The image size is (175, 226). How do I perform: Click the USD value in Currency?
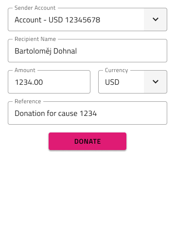tap(112, 82)
